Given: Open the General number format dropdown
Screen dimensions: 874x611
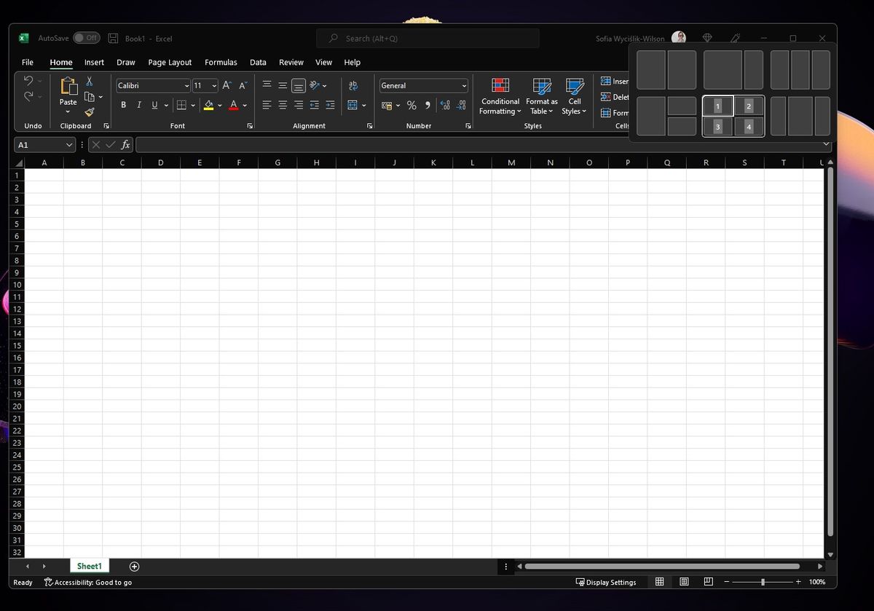Looking at the screenshot, I should (465, 85).
